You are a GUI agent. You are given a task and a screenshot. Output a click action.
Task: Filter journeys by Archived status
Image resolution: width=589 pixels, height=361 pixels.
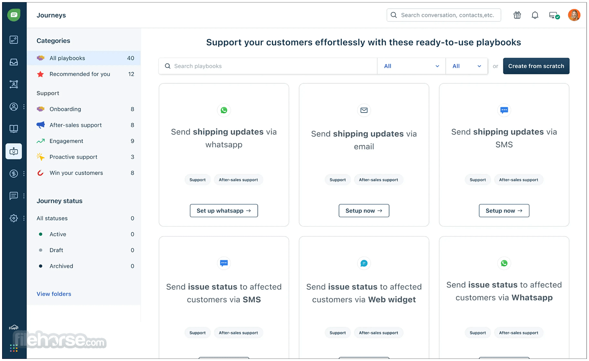(x=84, y=266)
